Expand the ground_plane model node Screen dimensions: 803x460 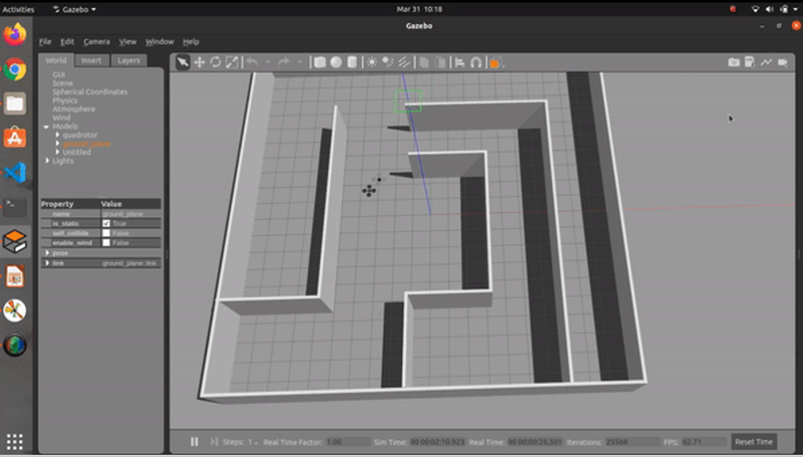57,144
